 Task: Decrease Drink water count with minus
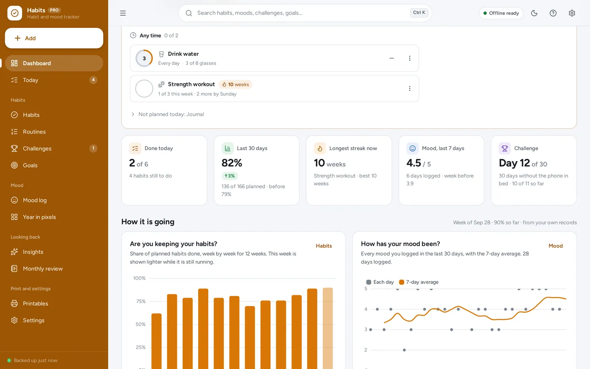pyautogui.click(x=392, y=58)
